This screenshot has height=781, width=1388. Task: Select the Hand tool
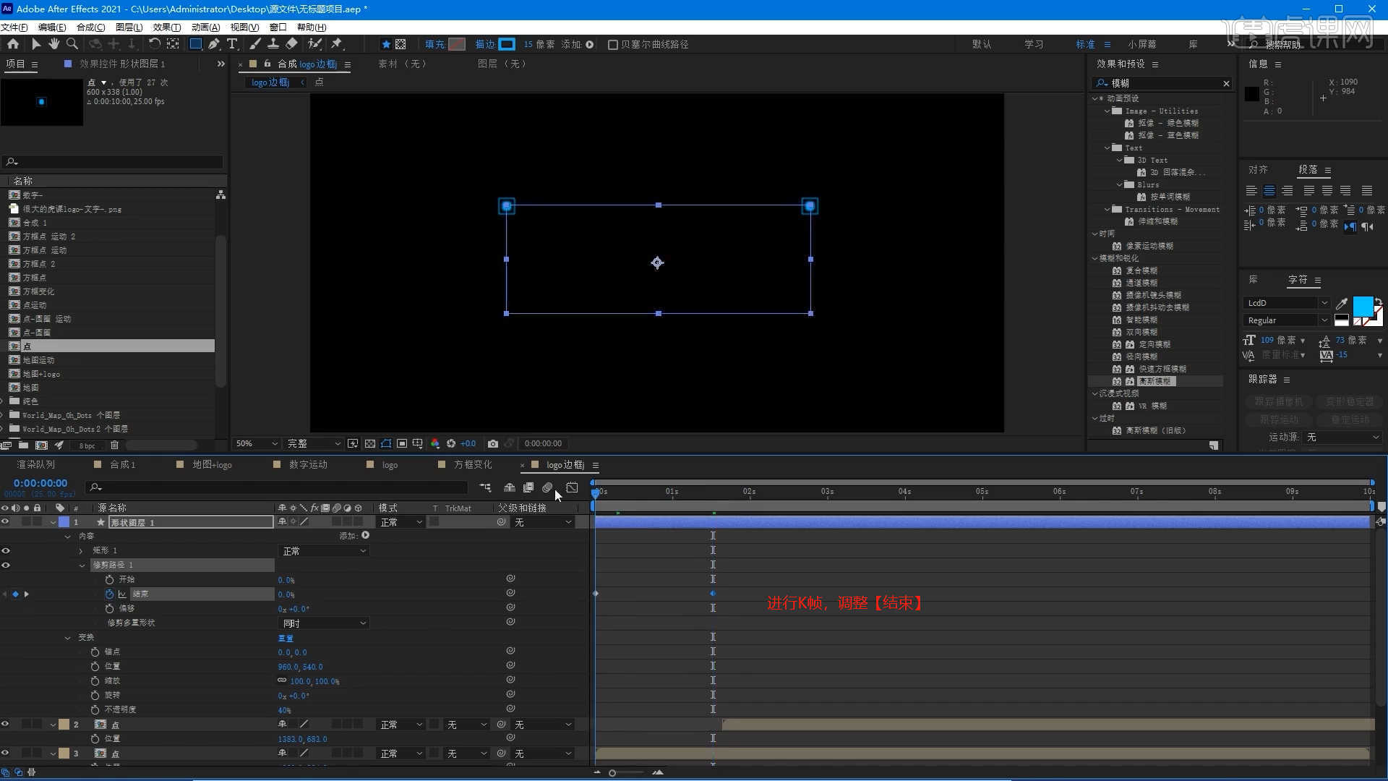53,44
